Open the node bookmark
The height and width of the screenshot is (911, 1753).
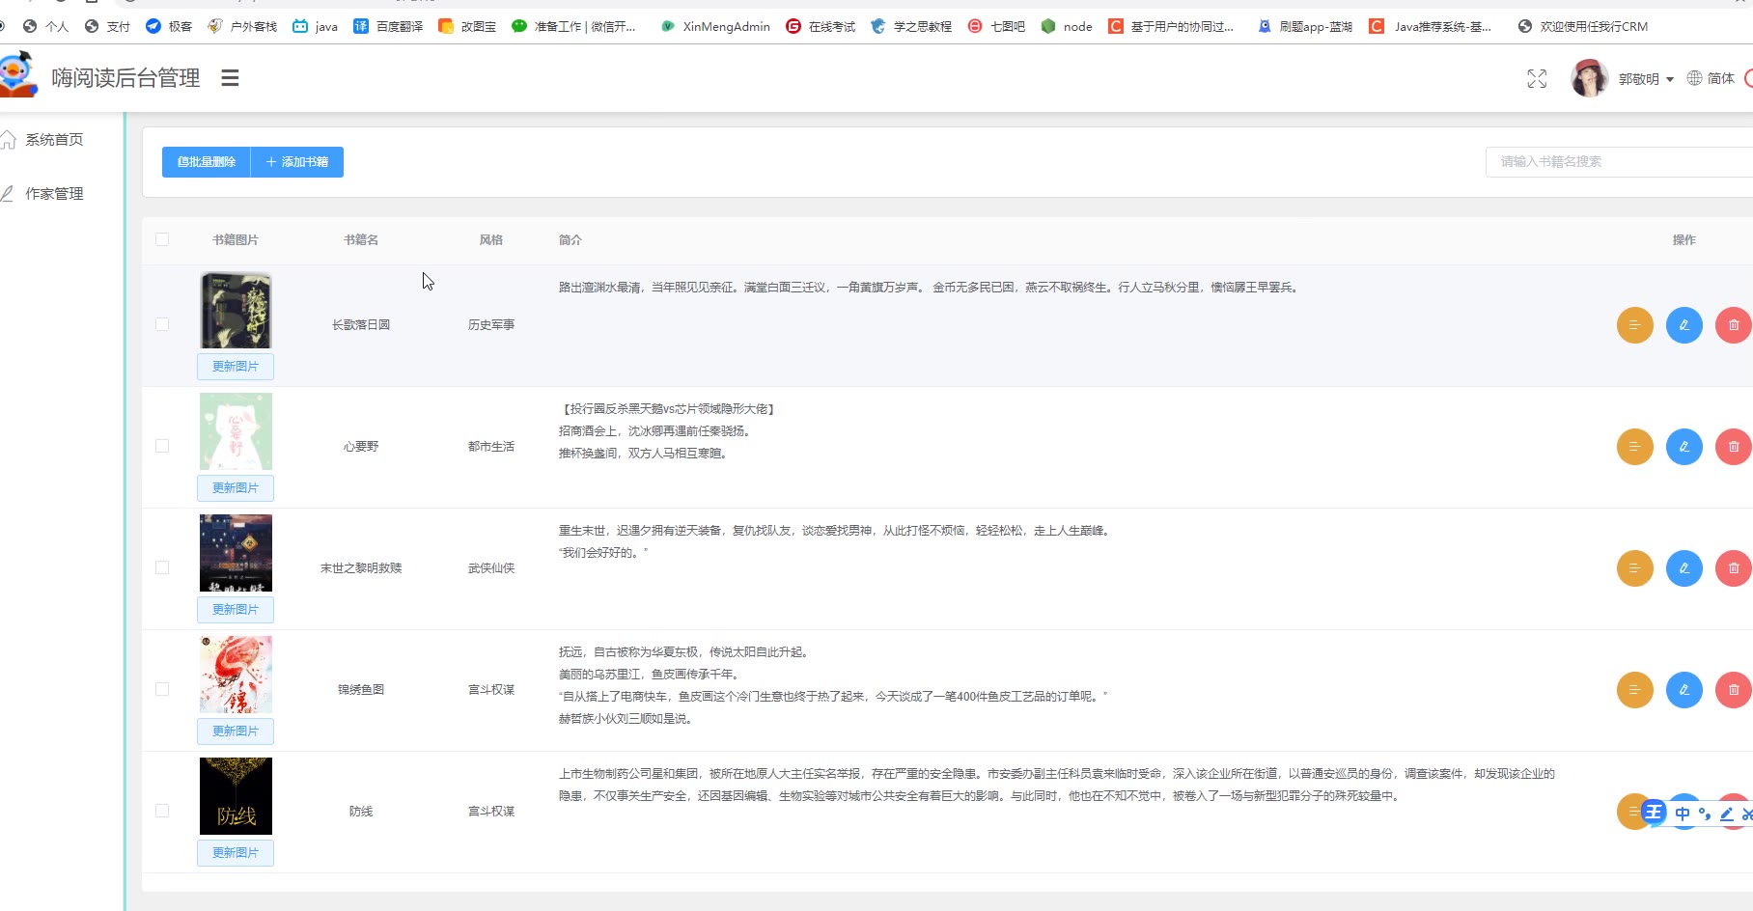[1067, 26]
